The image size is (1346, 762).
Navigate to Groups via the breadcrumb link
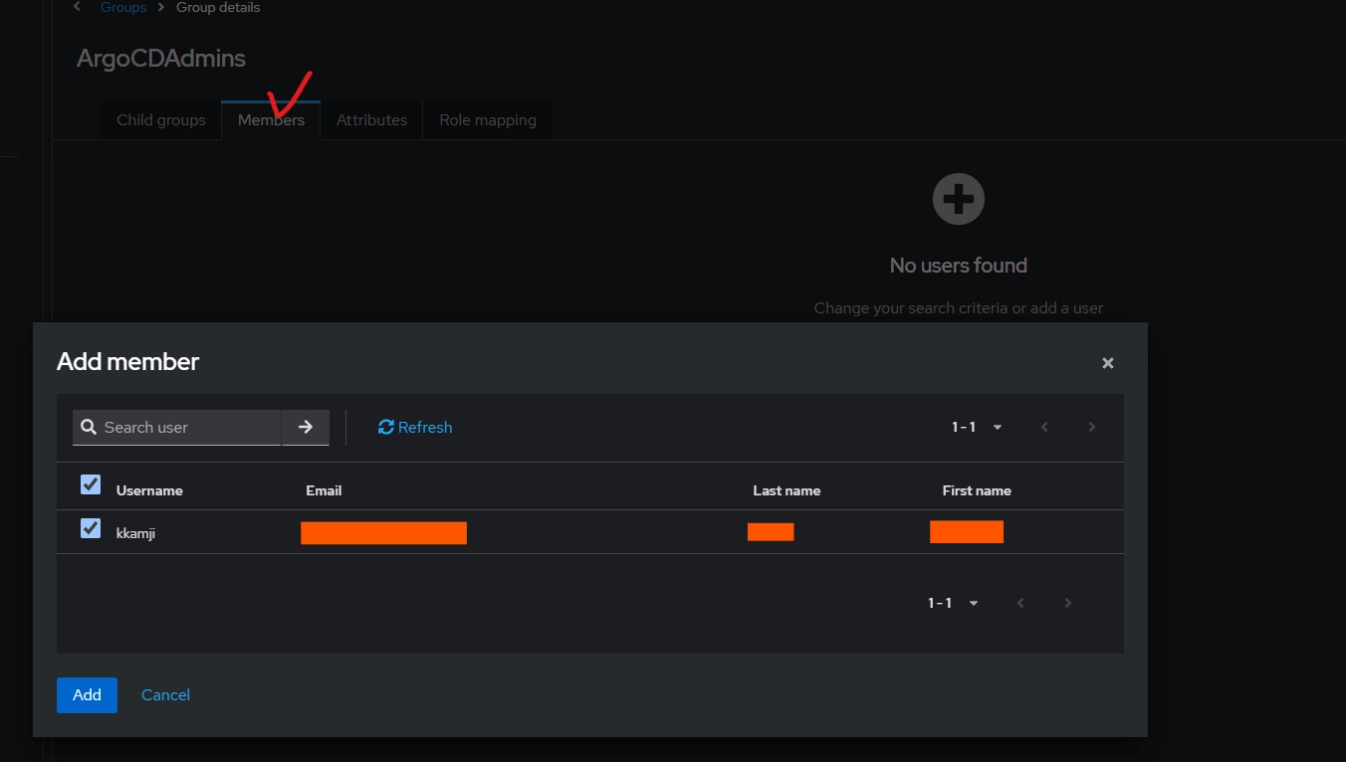tap(123, 7)
